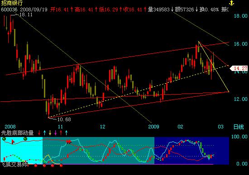Click the magenta down arrow indicator
Viewport: 249px width, 175px height.
(x=55, y=133)
